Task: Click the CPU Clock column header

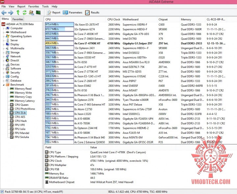Action: pos(114,19)
